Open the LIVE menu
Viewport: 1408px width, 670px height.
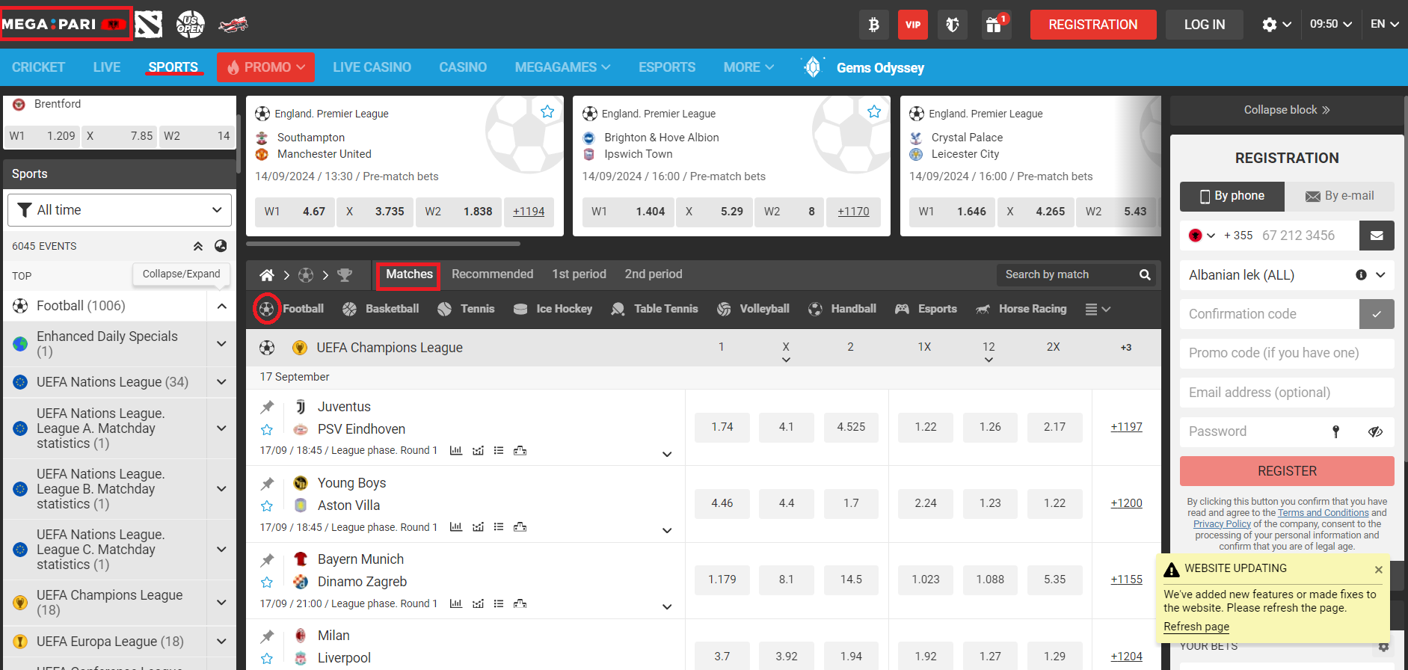click(x=107, y=67)
